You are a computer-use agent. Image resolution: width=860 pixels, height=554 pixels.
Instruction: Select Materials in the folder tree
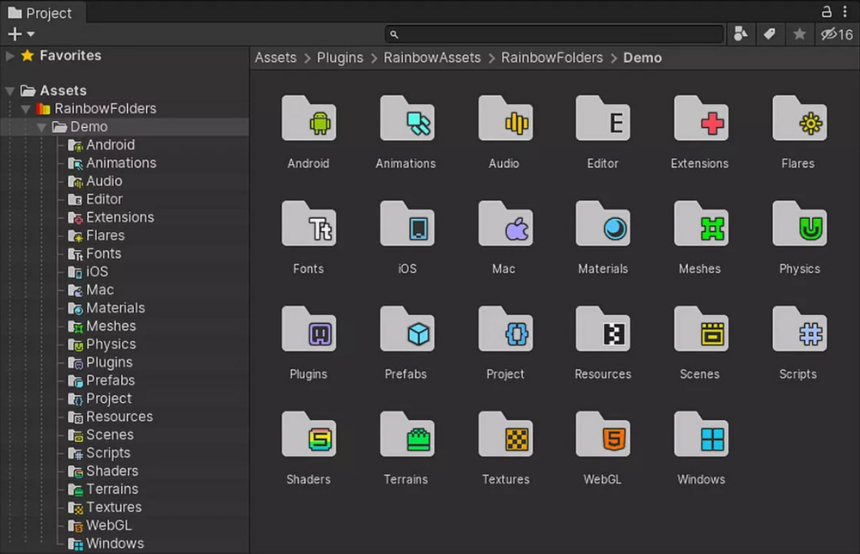pos(115,308)
